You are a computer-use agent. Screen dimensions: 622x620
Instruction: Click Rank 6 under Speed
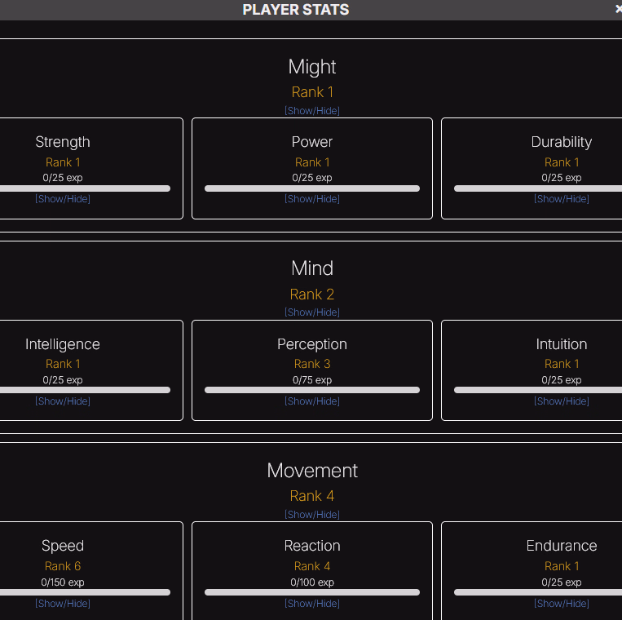pos(63,566)
